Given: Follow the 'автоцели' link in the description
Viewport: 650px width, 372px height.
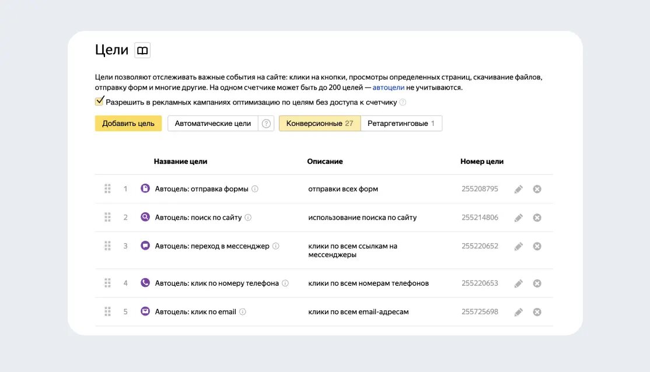Looking at the screenshot, I should (x=388, y=87).
